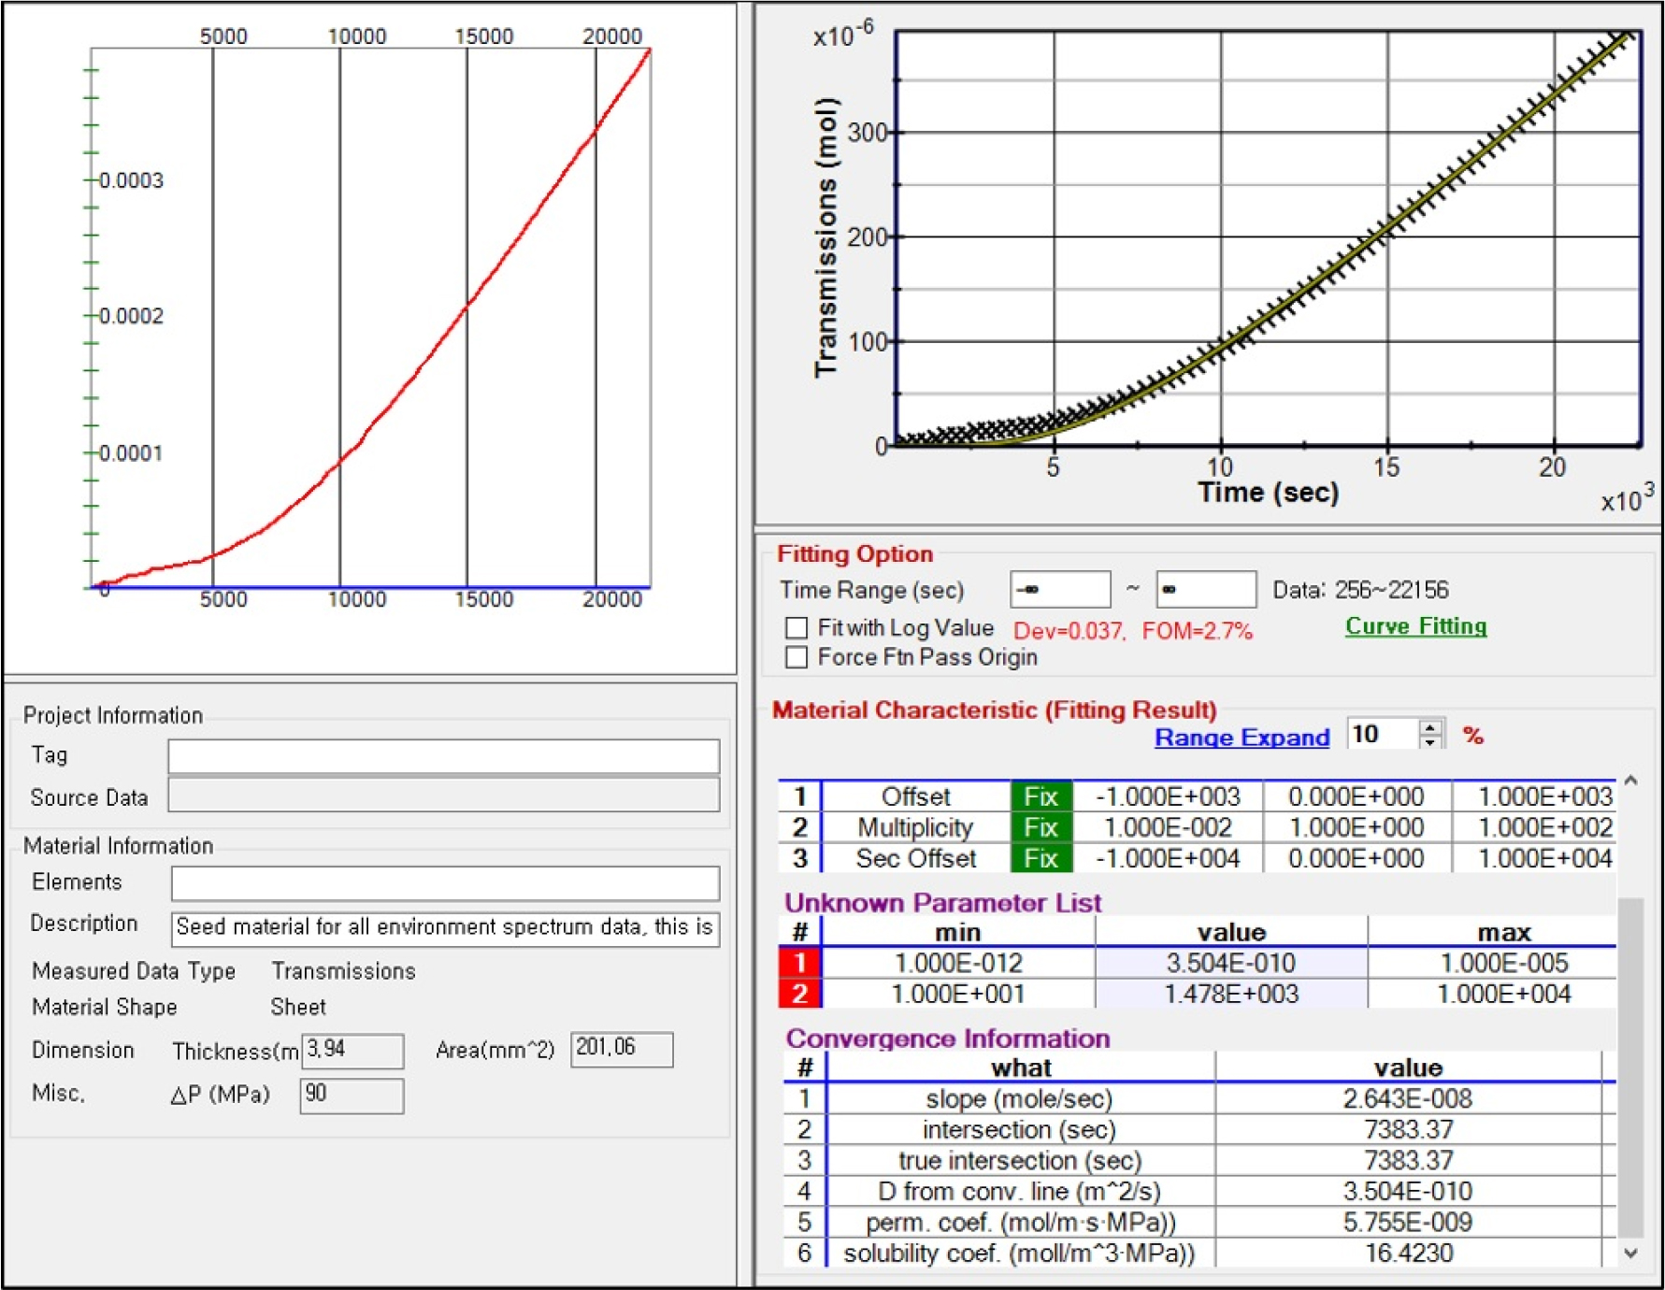This screenshot has height=1290, width=1665.
Task: Select red unknown parameter row 1
Action: 799,963
